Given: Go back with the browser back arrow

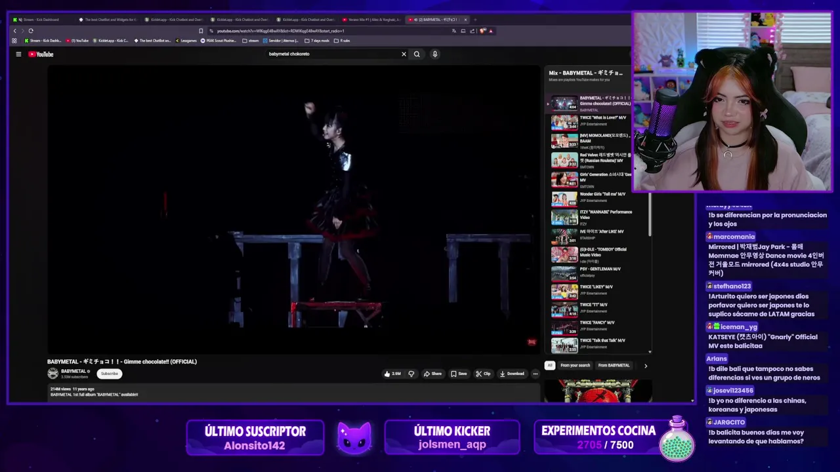Looking at the screenshot, I should point(15,31).
